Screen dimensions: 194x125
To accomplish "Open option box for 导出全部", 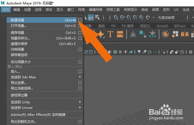I will click(80, 83).
